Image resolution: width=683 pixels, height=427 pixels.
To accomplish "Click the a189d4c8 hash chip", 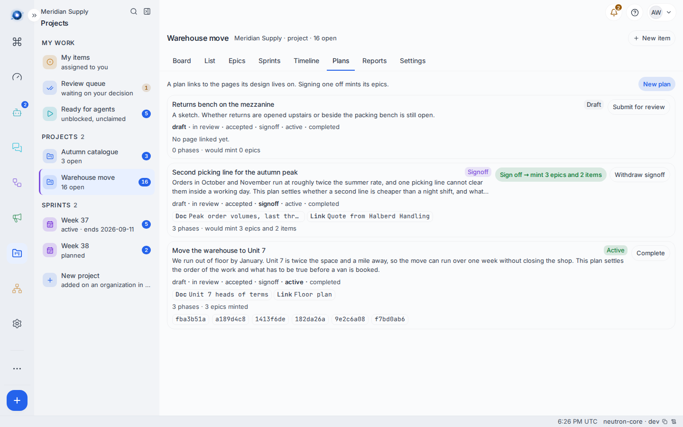I will click(x=231, y=319).
